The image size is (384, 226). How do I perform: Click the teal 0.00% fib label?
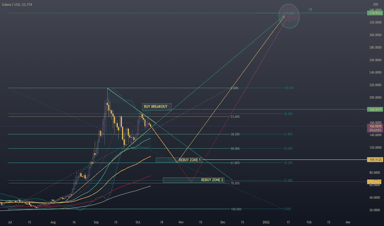(287, 209)
